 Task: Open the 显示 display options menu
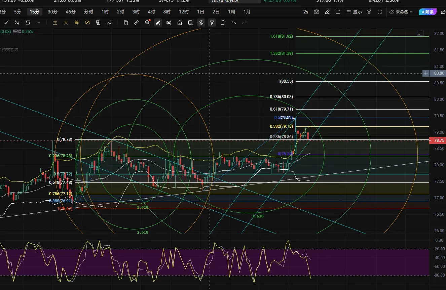pos(354,12)
